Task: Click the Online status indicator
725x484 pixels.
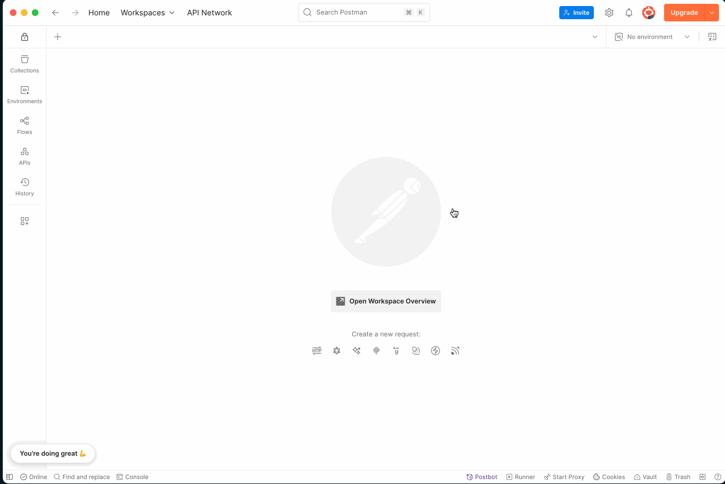Action: (33, 477)
